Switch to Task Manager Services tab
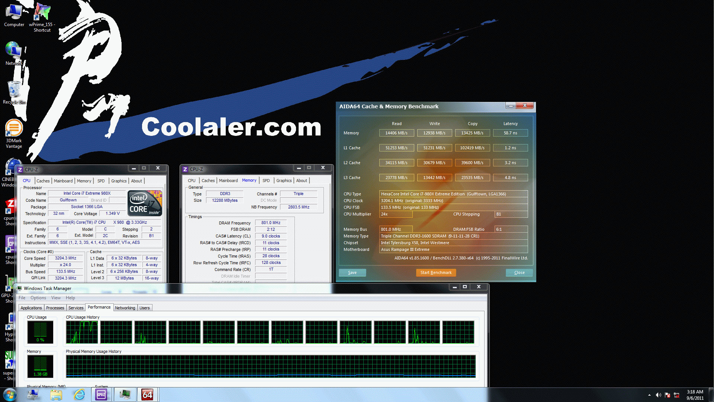Image resolution: width=714 pixels, height=402 pixels. click(76, 308)
